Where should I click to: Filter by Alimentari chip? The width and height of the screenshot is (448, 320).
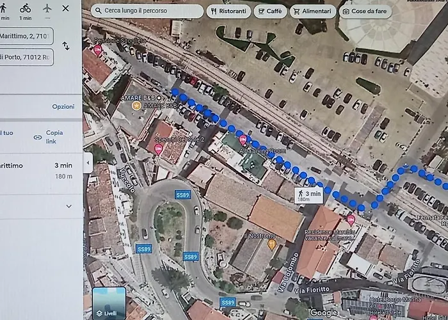tap(312, 11)
